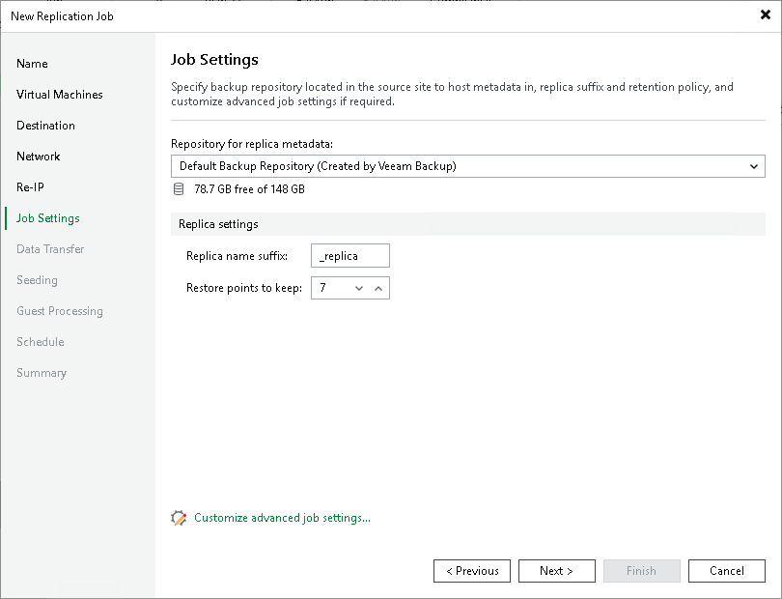Viewport: 782px width, 599px height.
Task: Open the Data Transfer step
Action: (x=50, y=249)
